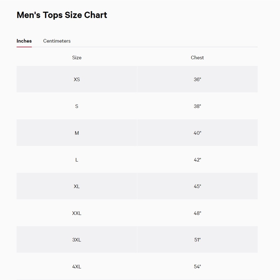Viewport: 280px width, 280px height.
Task: Switch to the Centimeters tab
Action: click(x=57, y=41)
